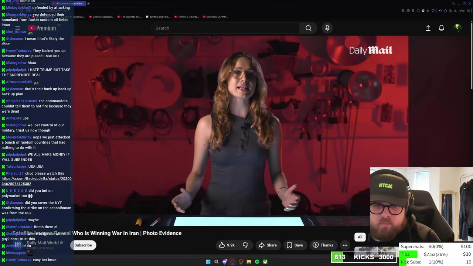
Task: Like the video with 9.9k likes
Action: click(x=227, y=245)
